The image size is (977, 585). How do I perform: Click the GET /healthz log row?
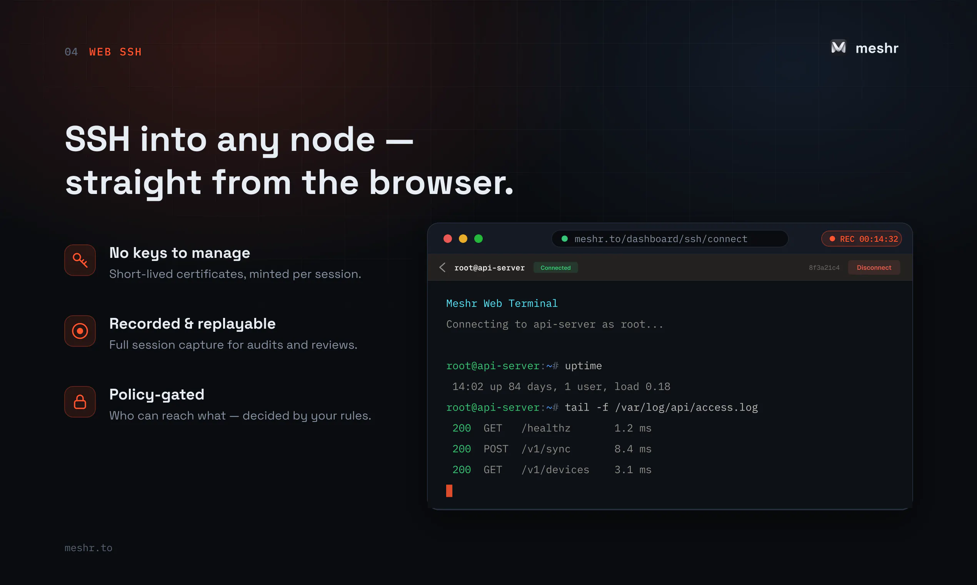pos(552,428)
